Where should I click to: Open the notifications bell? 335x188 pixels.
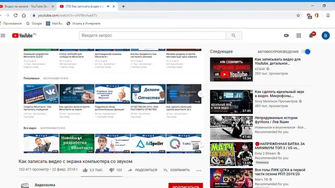point(311,36)
